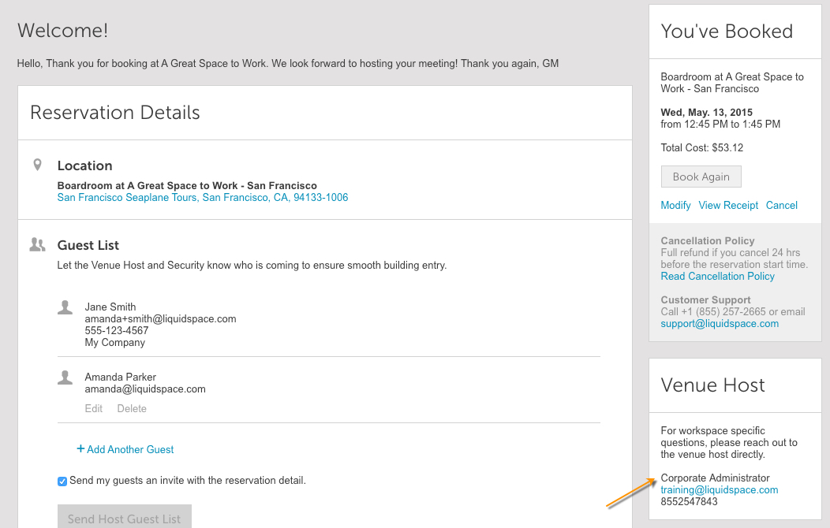Viewport: 830px width, 528px height.
Task: Click the 'Cancellation Policy' label
Action: click(x=708, y=241)
